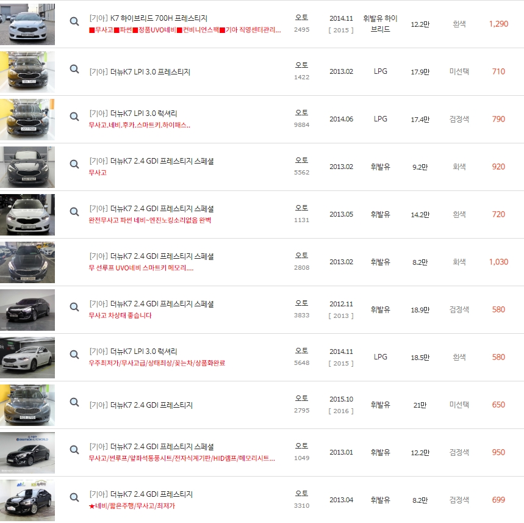Image resolution: width=524 pixels, height=523 pixels.
Task: Click magnifier icon for 2014.11 LPI 3.0 럭셔리
Action: click(x=74, y=355)
